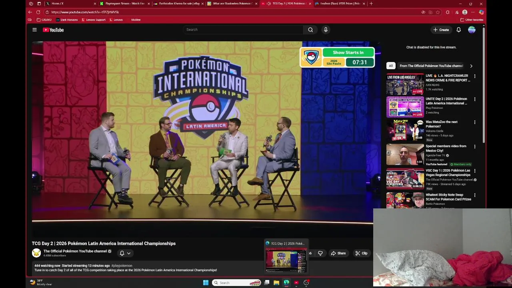The image size is (512, 288).
Task: Expand the notification preference chevron
Action: (x=129, y=253)
